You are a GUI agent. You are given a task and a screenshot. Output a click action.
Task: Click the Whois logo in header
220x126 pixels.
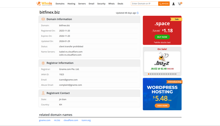tap(44, 4)
